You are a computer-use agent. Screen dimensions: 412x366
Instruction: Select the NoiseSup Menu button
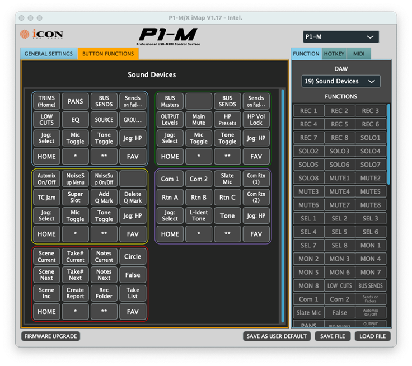tap(75, 179)
